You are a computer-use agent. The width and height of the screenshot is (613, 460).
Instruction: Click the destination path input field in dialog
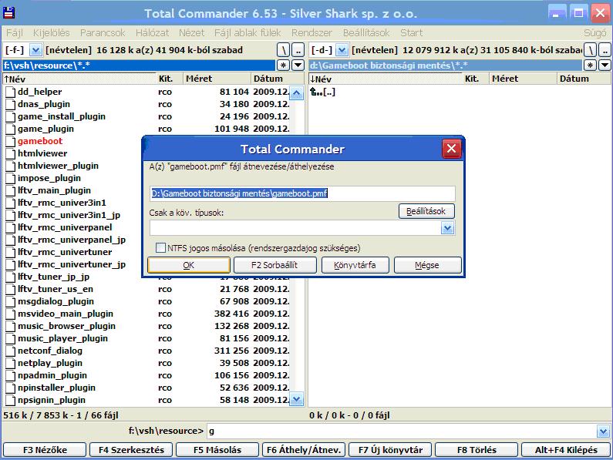point(302,193)
